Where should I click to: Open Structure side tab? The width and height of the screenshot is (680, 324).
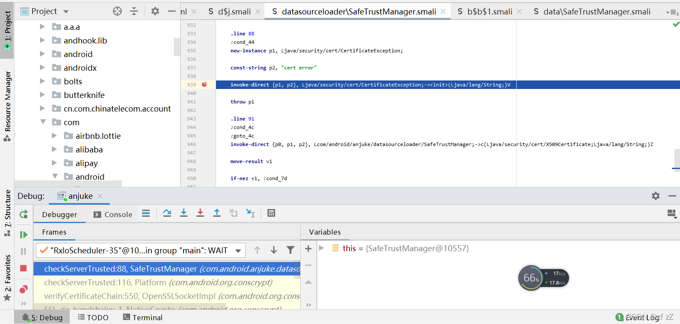[7, 213]
